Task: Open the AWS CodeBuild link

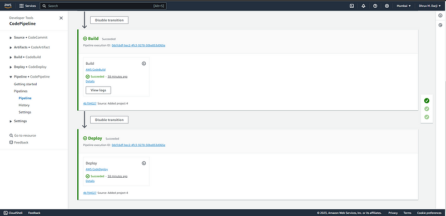Action: click(x=96, y=69)
